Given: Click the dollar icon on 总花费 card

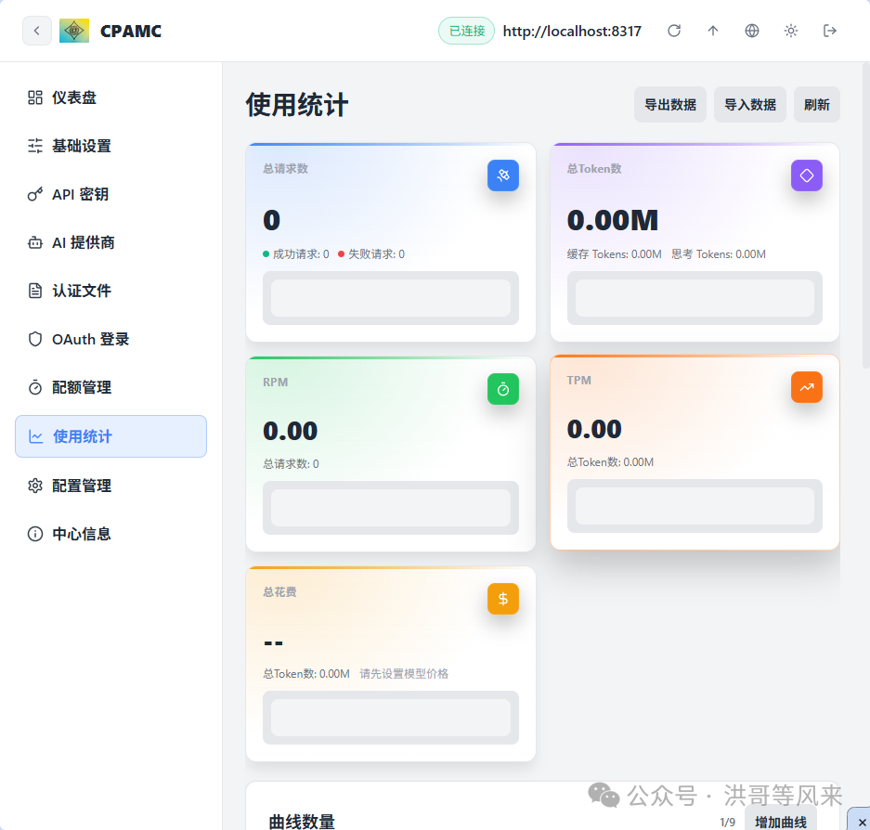Looking at the screenshot, I should click(x=502, y=599).
